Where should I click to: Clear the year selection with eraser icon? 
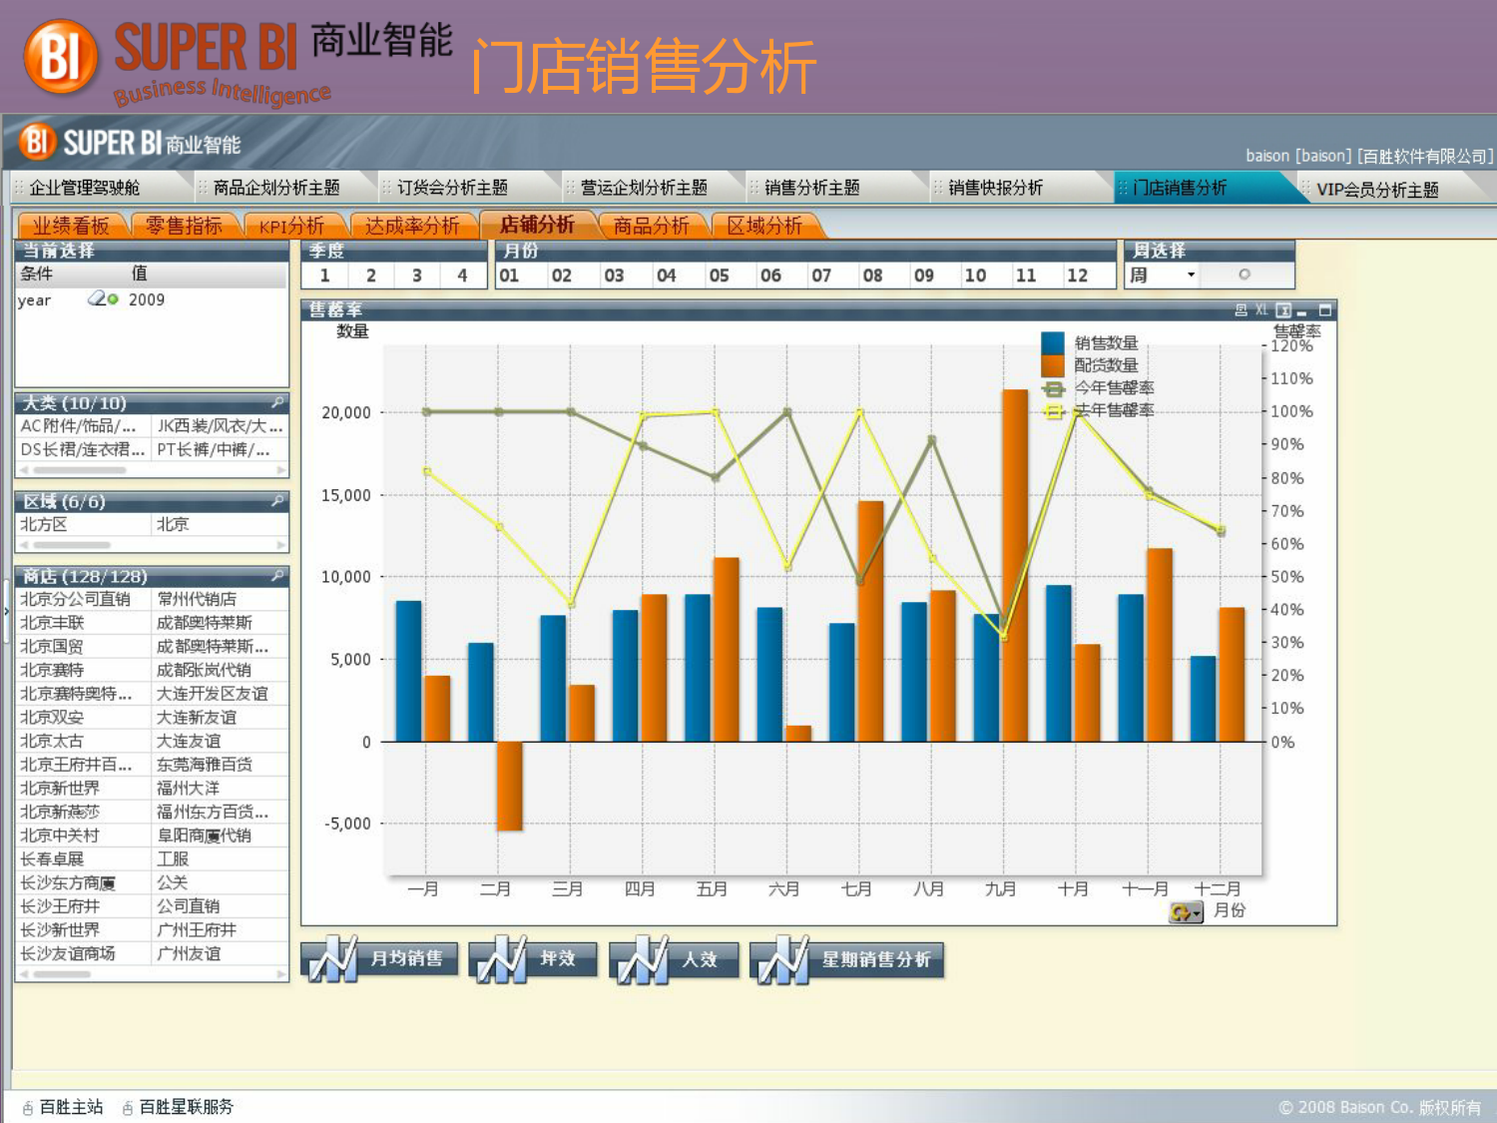point(97,297)
